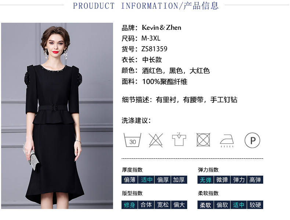
Task: Click the Kevin & Zhen brand name
Action: 162,27
